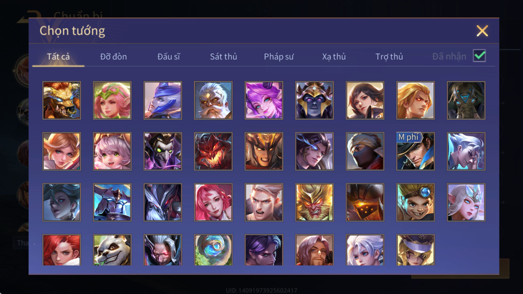Switch to 'Trợ thủ' tab

pos(389,57)
